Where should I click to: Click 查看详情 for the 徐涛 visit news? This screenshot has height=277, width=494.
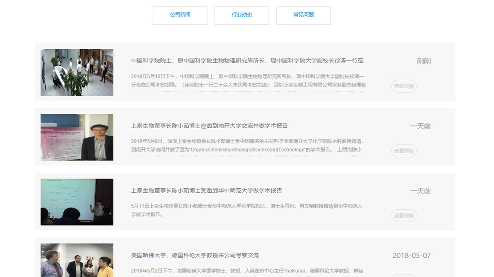click(403, 86)
